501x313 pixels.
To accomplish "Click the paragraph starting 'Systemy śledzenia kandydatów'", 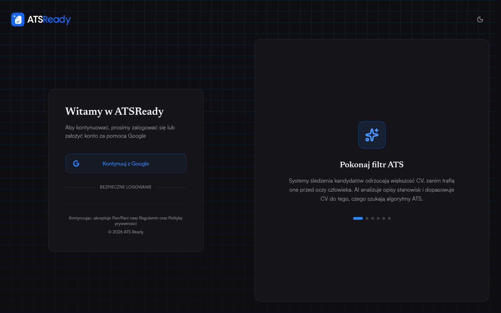I will (372, 190).
